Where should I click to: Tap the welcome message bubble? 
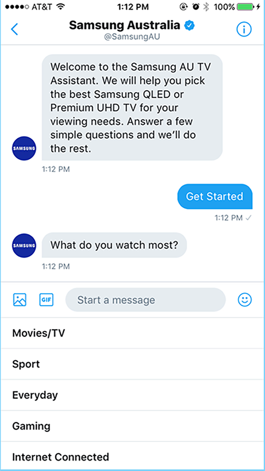click(132, 107)
